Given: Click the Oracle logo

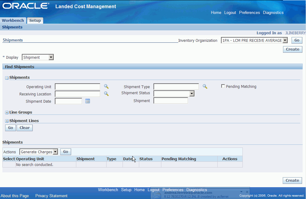Looking at the screenshot, I should pos(26,6).
